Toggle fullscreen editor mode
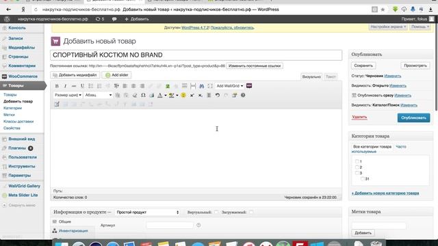Viewport: 438px width, 246px height. point(210,86)
